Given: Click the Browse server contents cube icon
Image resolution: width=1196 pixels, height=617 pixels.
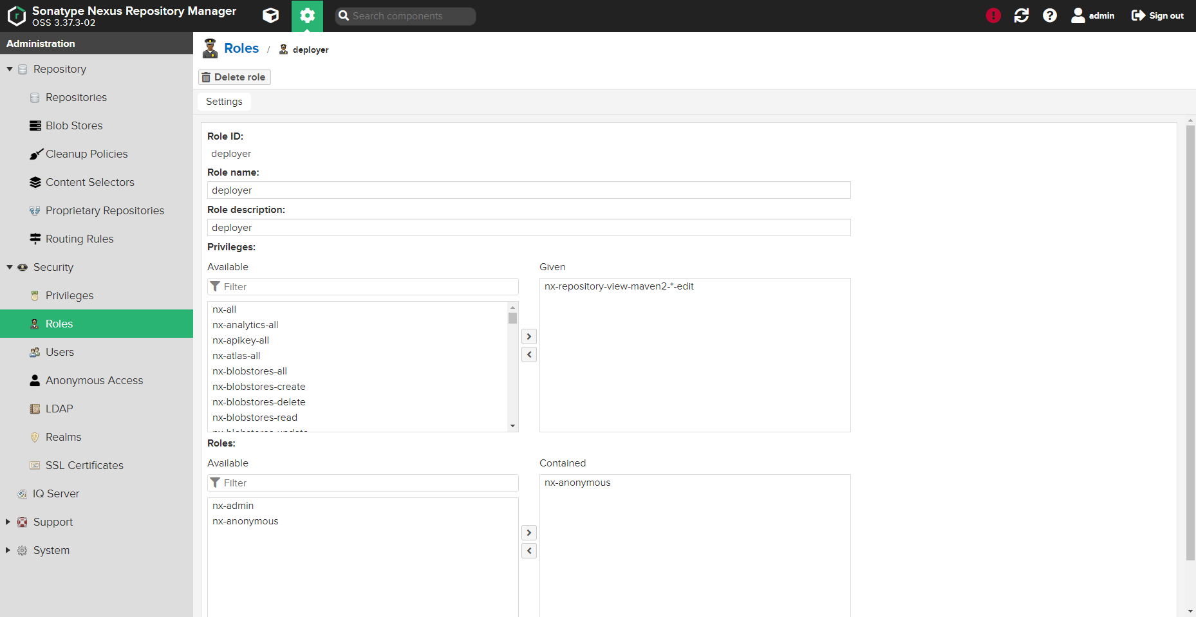Looking at the screenshot, I should click(271, 15).
